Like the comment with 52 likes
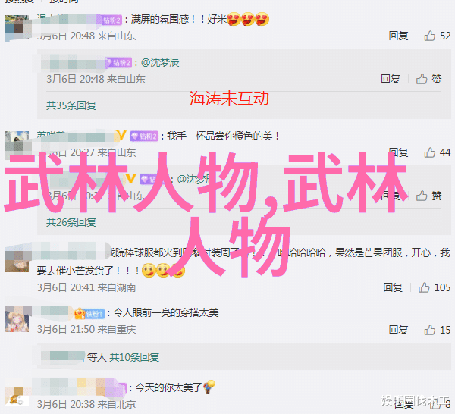 [x=430, y=36]
